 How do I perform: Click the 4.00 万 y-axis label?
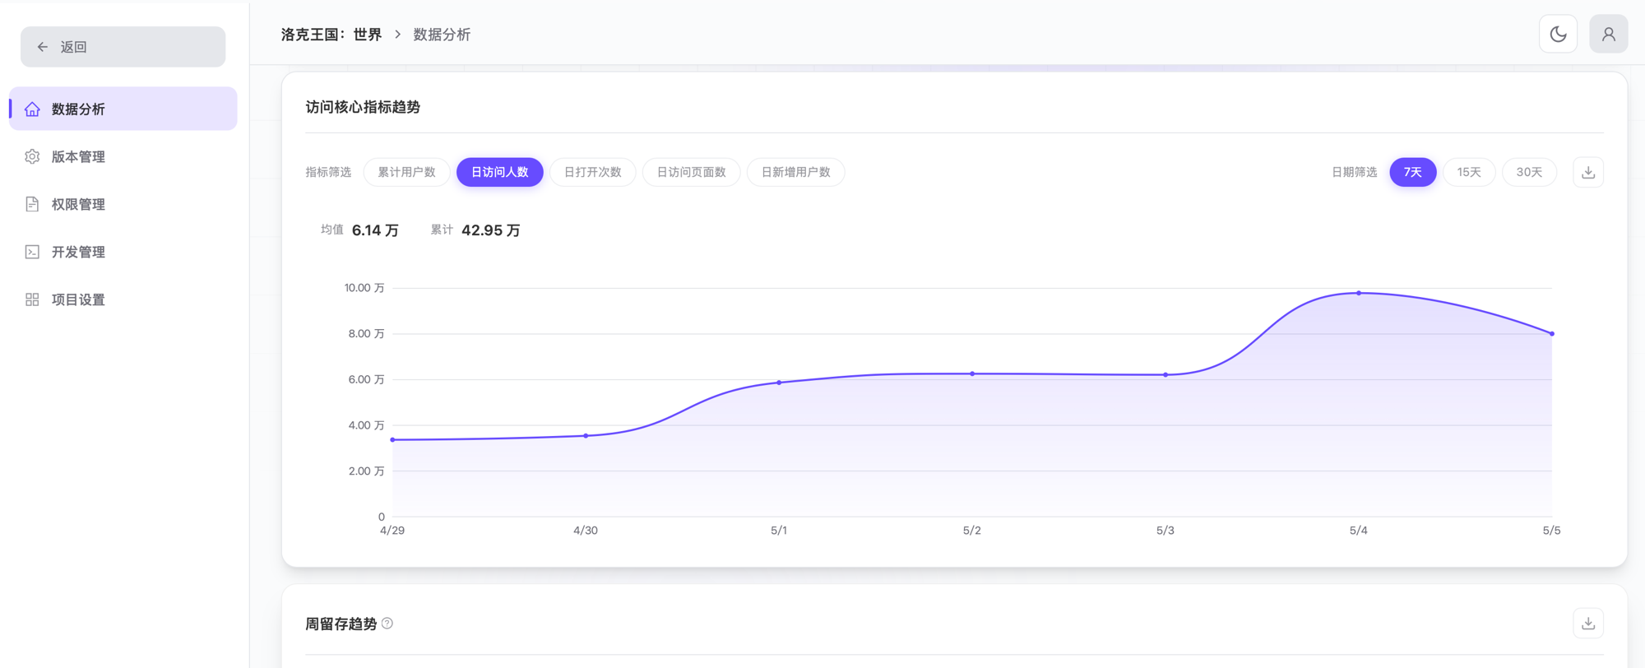point(366,425)
